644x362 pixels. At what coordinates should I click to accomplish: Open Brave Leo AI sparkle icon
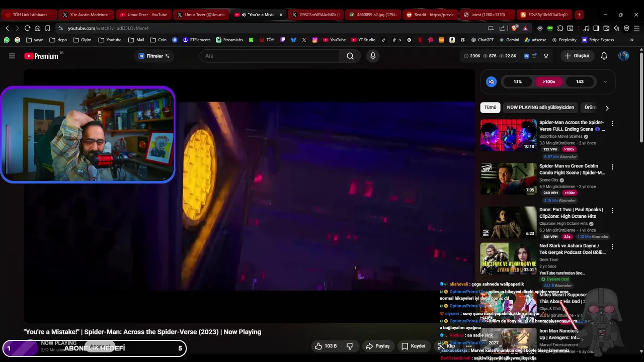click(x=616, y=28)
